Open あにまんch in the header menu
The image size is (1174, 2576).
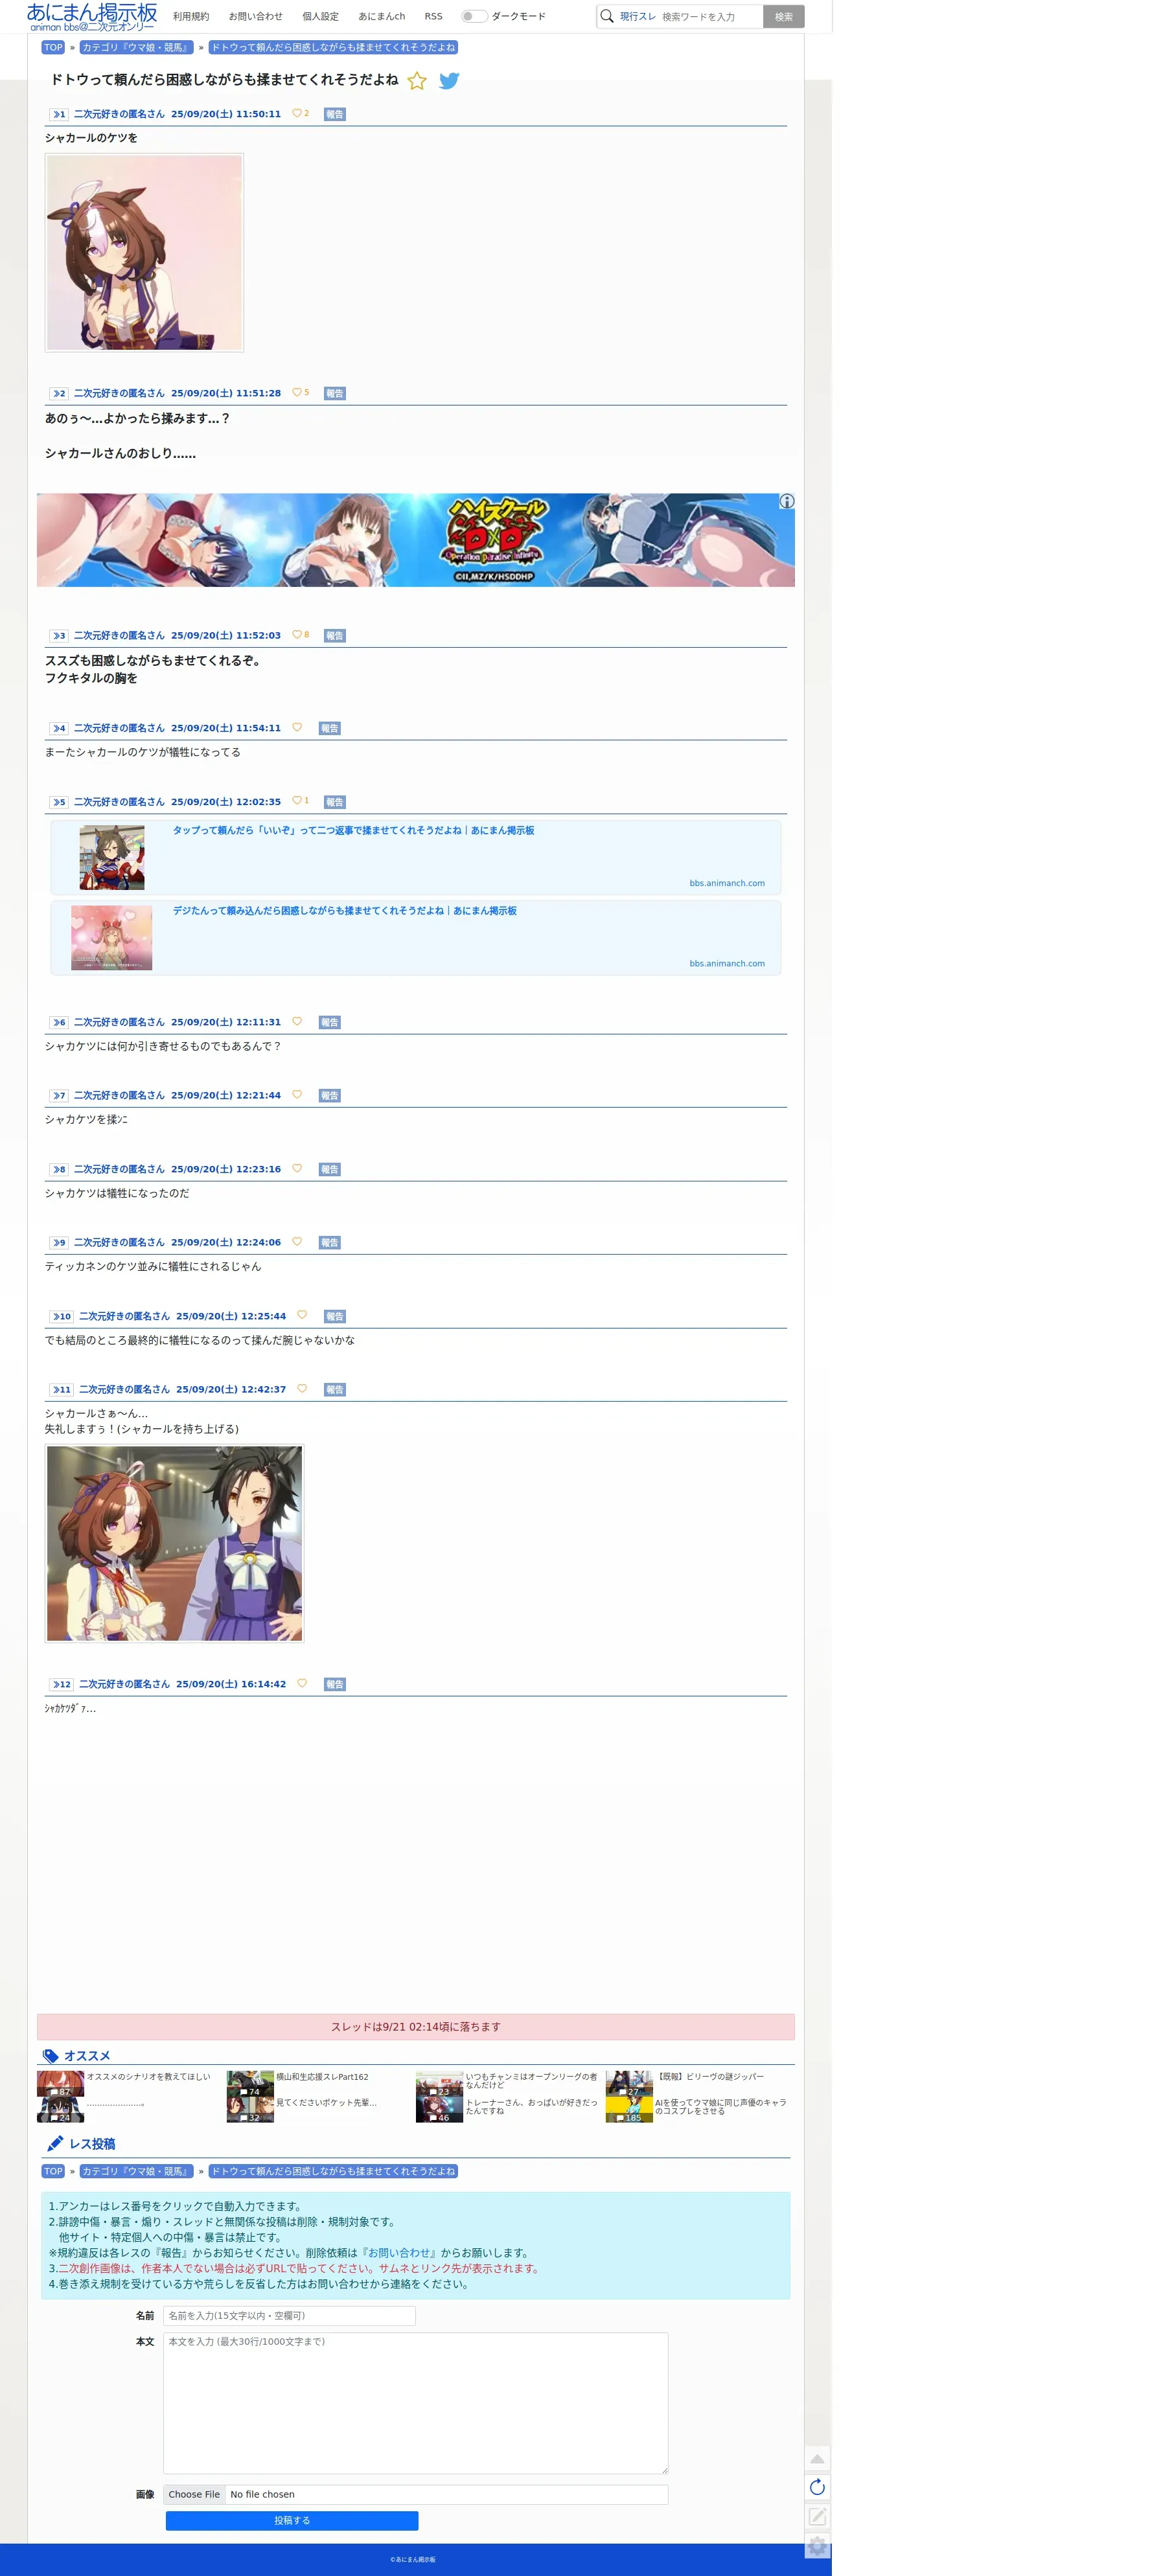tap(382, 17)
